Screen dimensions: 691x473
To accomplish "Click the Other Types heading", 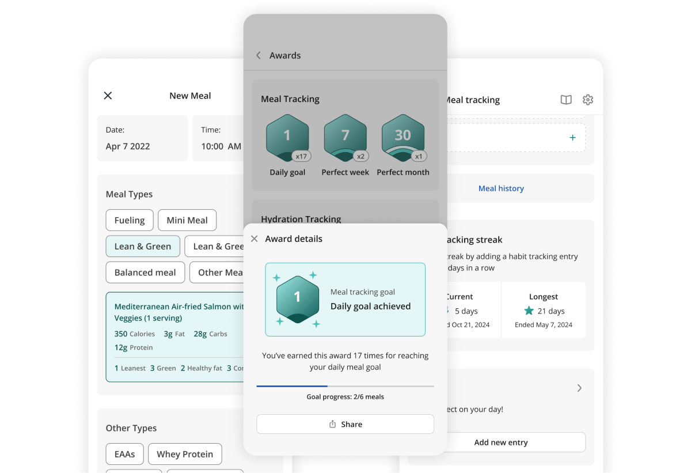I will pos(131,428).
